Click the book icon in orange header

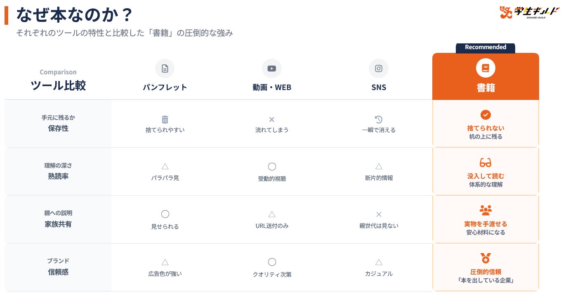(x=486, y=68)
